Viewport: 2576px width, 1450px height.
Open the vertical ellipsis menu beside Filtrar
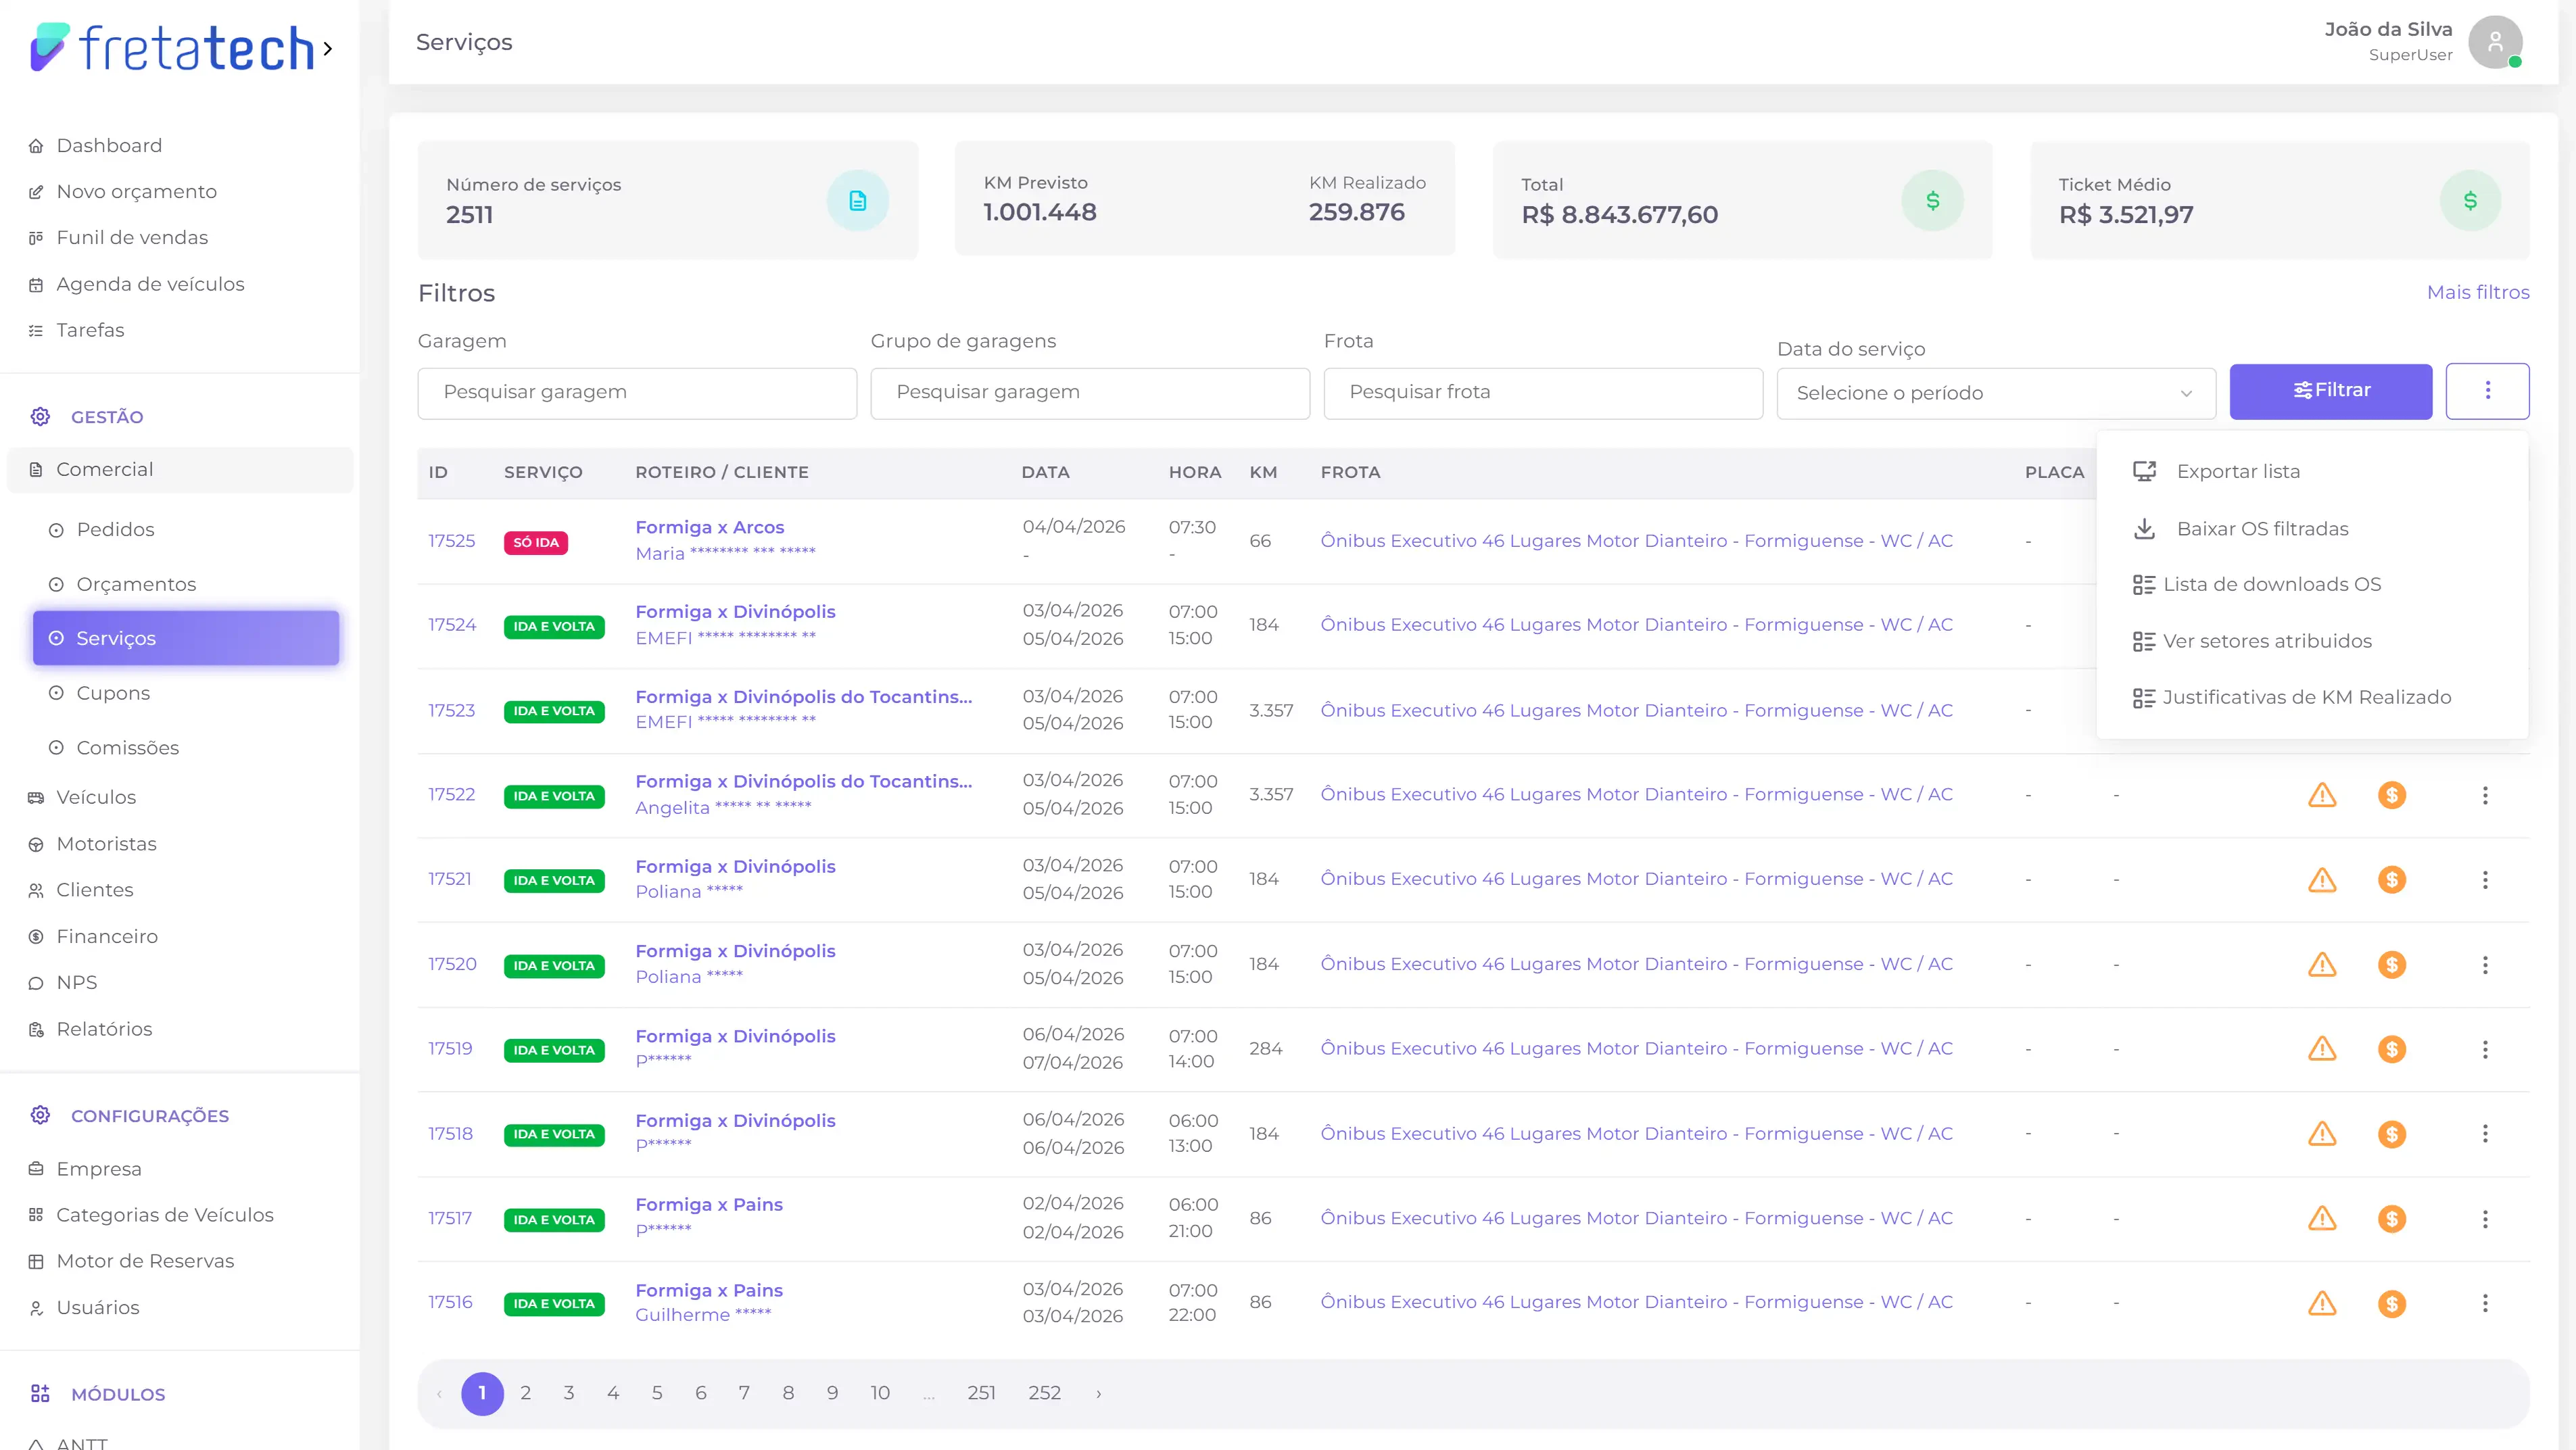point(2487,391)
